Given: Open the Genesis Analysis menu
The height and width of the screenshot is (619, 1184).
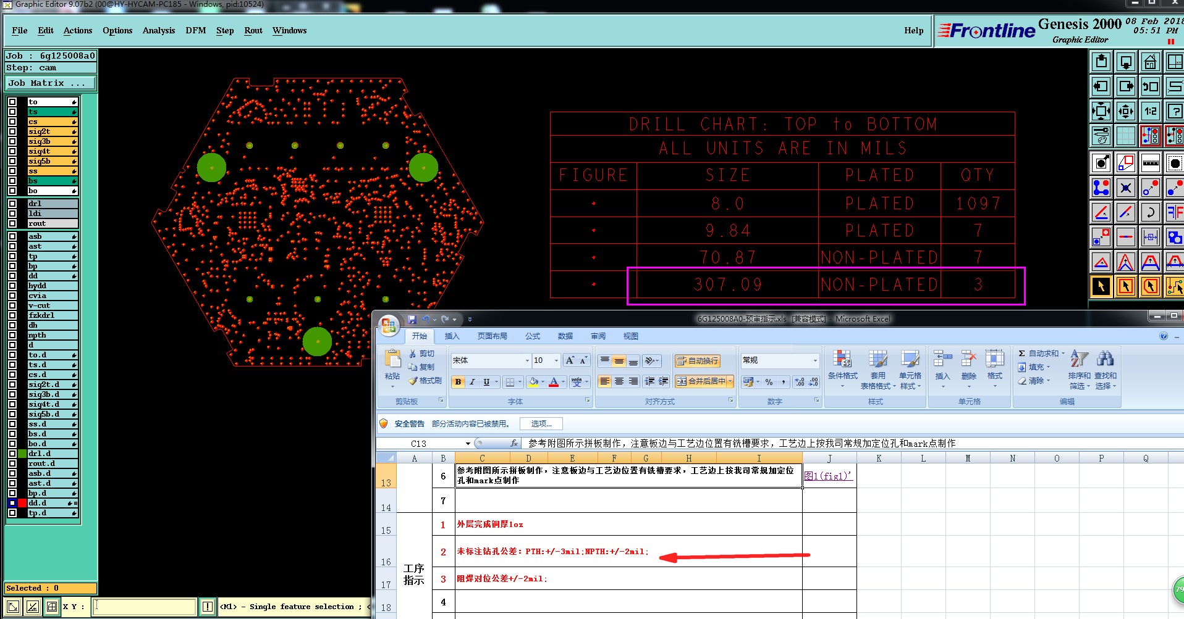Looking at the screenshot, I should (159, 30).
